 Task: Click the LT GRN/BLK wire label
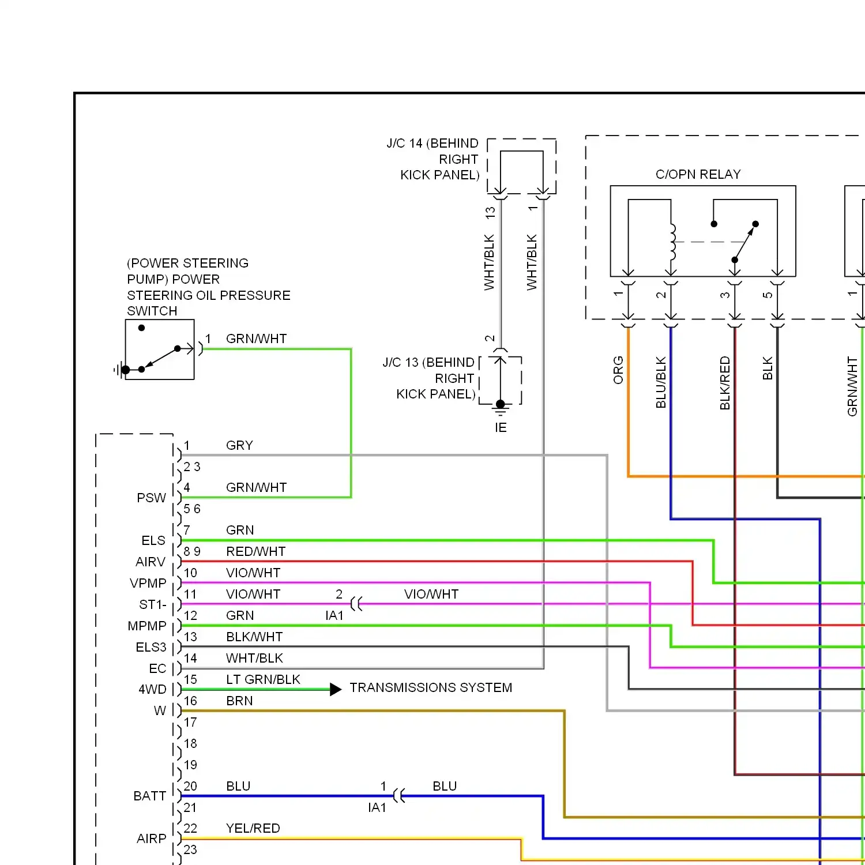(x=263, y=679)
